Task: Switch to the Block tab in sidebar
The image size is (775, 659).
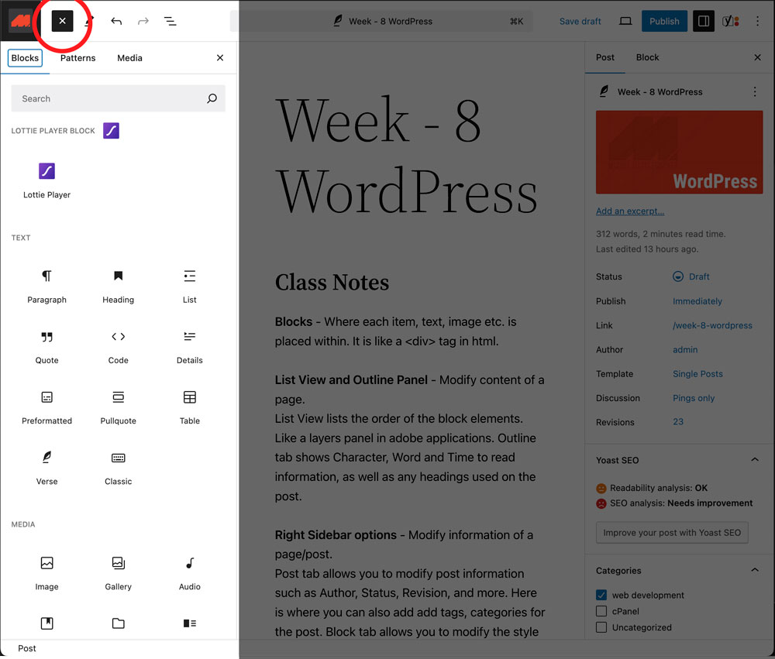Action: click(x=647, y=57)
